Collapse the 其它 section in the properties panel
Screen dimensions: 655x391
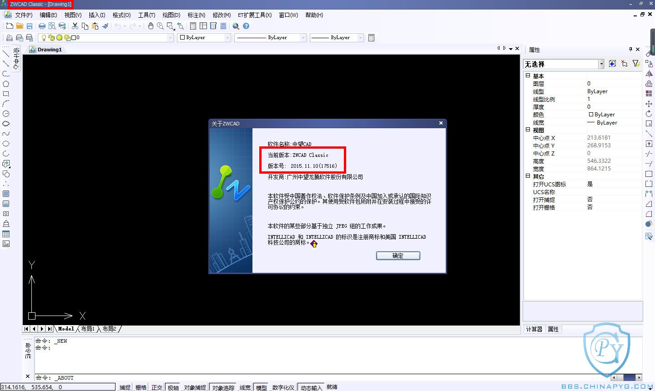pyautogui.click(x=528, y=176)
